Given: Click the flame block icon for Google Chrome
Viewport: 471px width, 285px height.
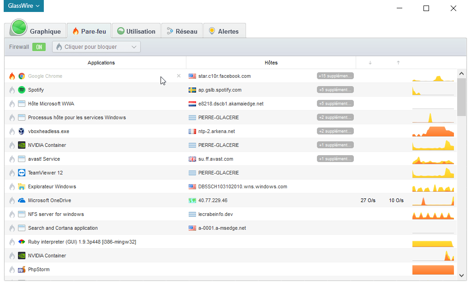Looking at the screenshot, I should tap(12, 76).
